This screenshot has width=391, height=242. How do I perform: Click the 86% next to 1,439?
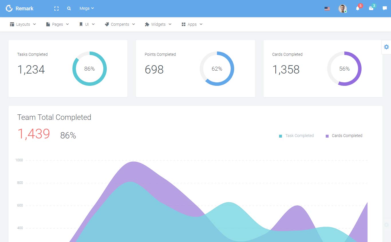68,136
